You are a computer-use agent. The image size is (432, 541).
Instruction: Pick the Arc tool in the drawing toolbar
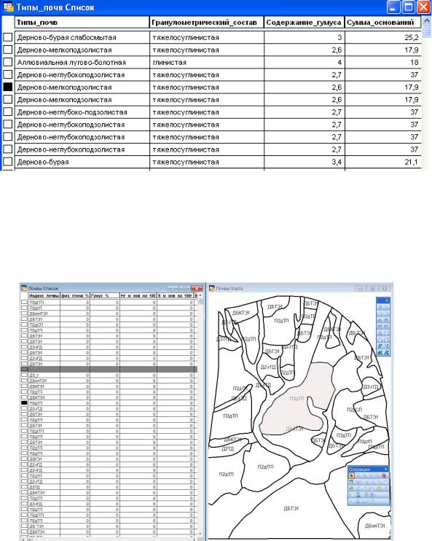(x=387, y=314)
